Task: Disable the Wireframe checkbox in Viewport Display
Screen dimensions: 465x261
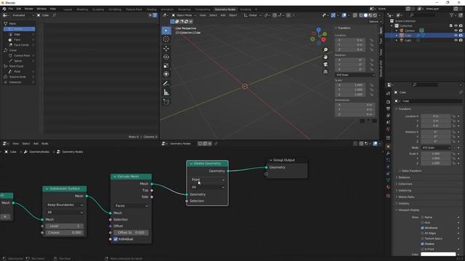Action: coord(423,228)
